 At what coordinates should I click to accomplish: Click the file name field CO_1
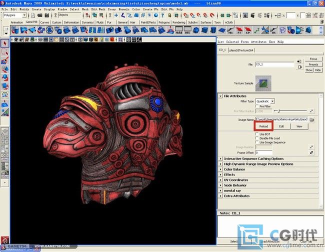click(274, 64)
